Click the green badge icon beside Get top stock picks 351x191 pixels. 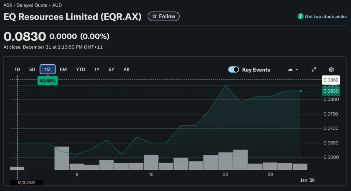click(x=300, y=16)
